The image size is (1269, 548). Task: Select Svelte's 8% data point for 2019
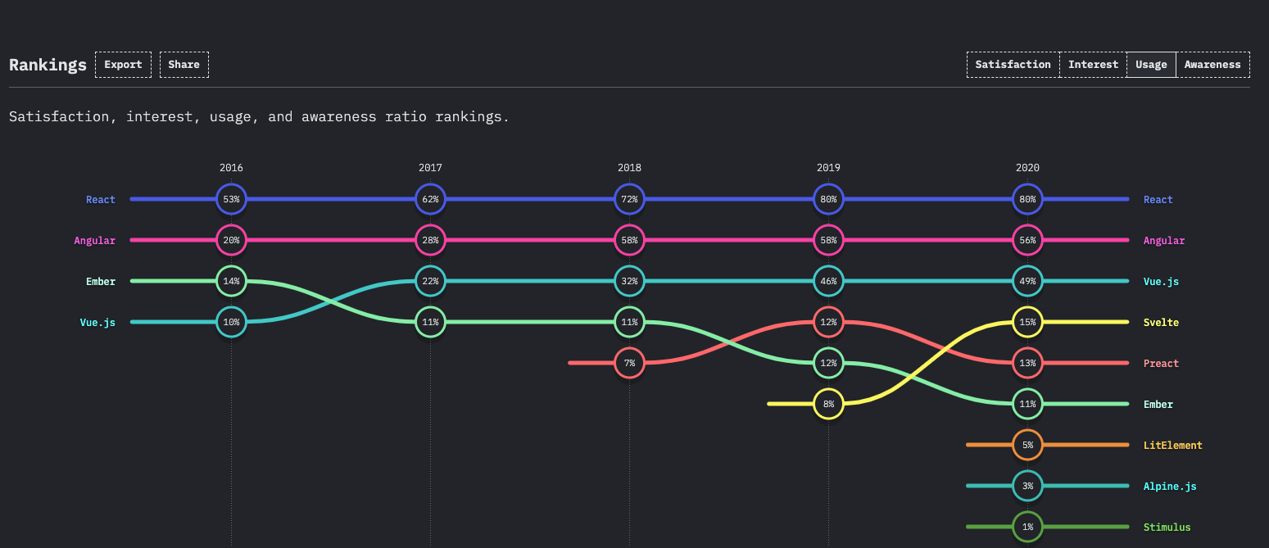[828, 404]
